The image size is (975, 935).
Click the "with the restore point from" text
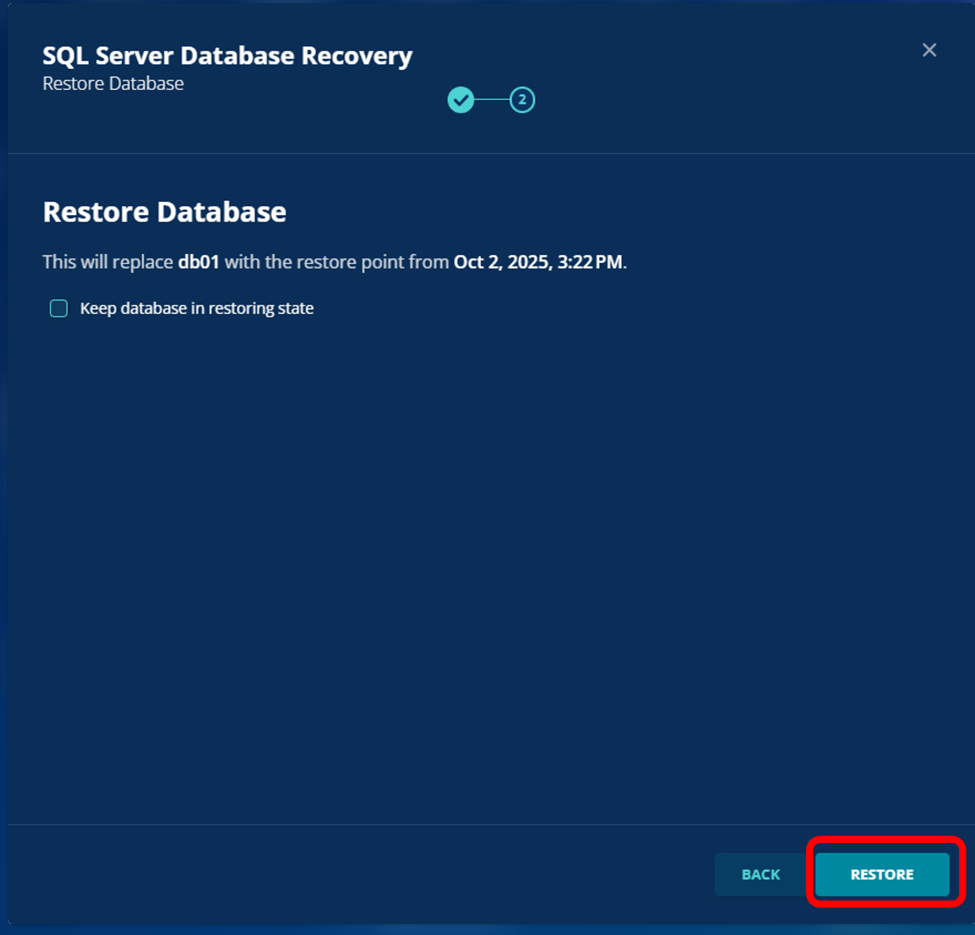coord(336,262)
